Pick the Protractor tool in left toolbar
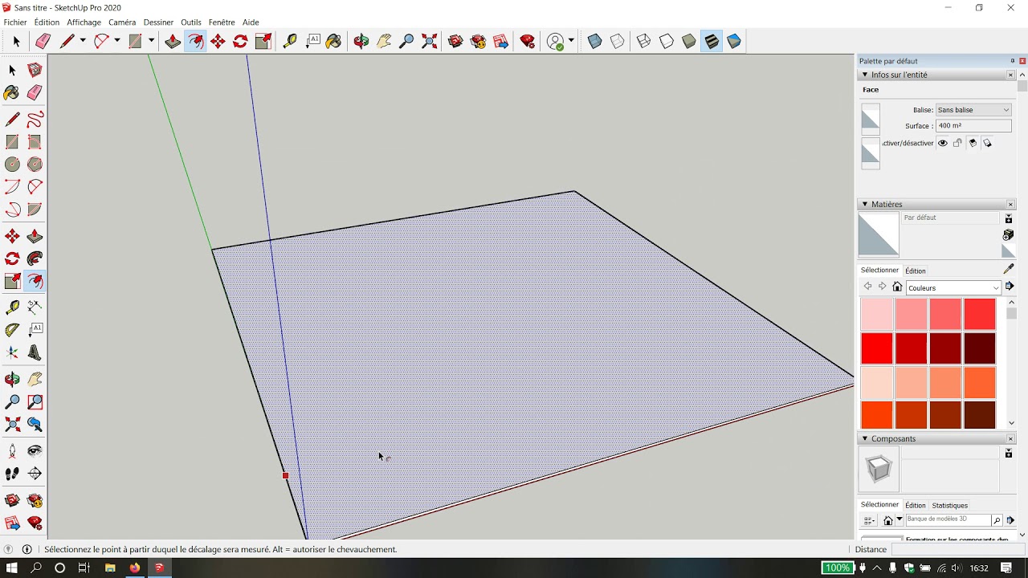Viewport: 1028px width, 578px height. (x=12, y=330)
